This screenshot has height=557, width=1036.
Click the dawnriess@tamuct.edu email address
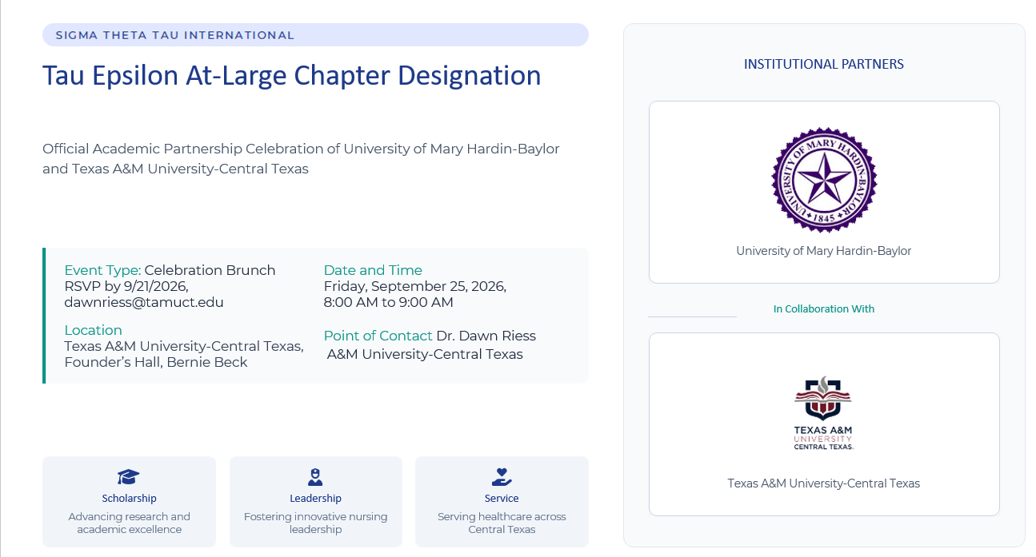point(144,302)
